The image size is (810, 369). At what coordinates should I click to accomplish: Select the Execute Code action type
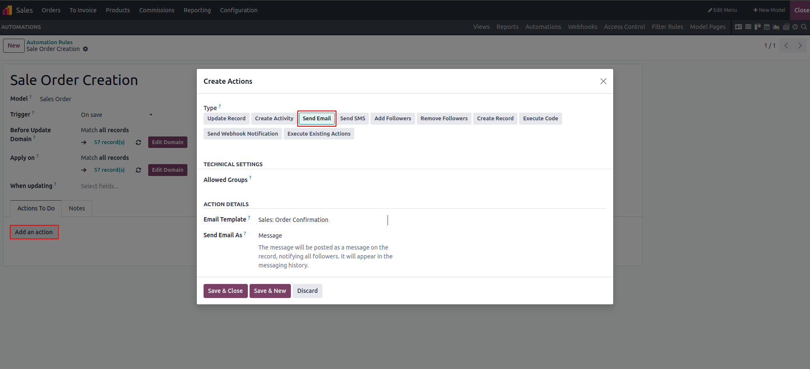click(x=540, y=119)
